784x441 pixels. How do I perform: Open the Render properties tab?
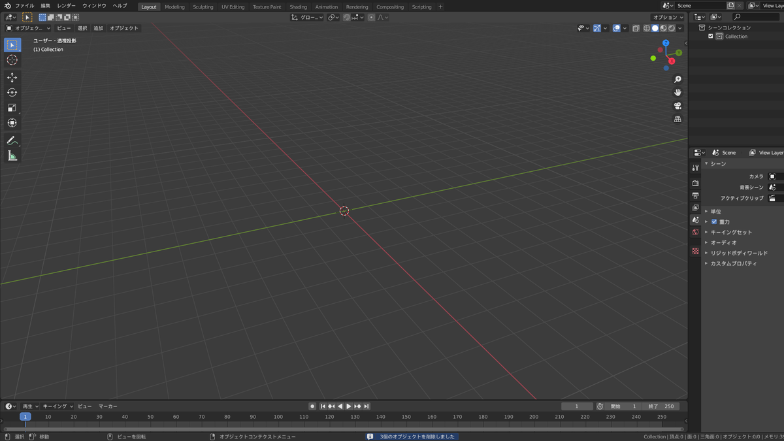[695, 183]
